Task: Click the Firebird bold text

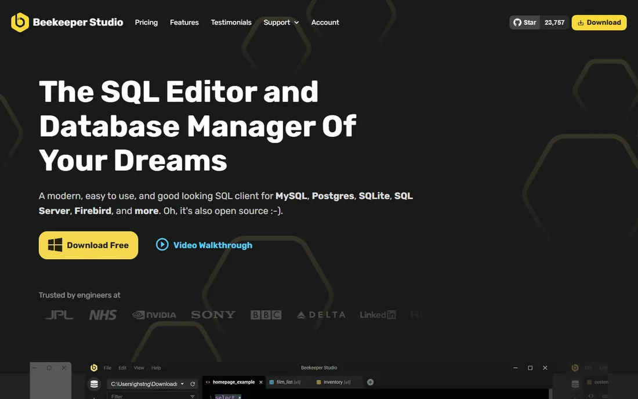Action: point(93,211)
